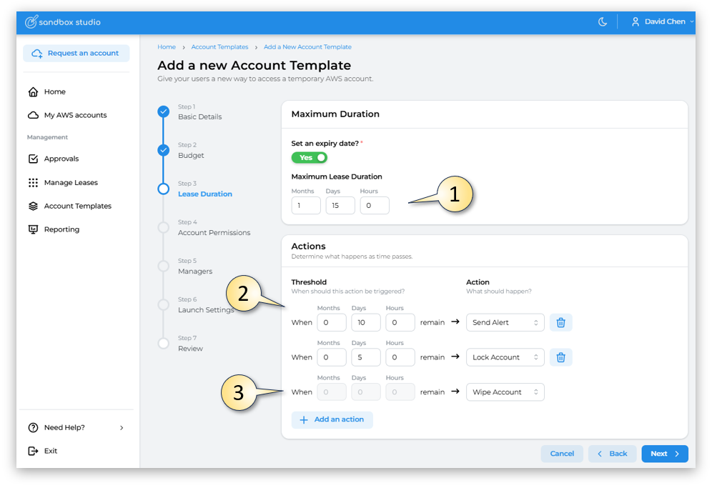Go back to Basic Details step
This screenshot has height=488, width=717.
pos(199,116)
